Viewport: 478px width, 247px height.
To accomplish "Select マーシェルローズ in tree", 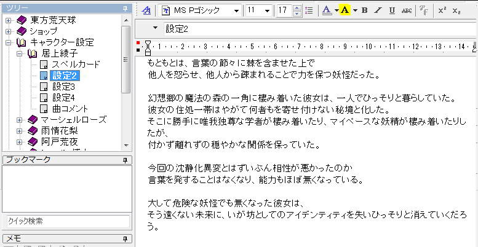I will 73,120.
